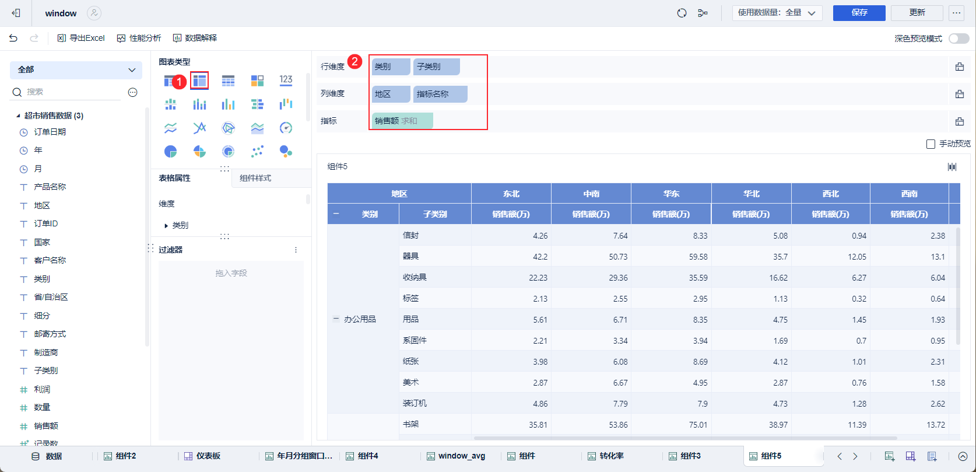Screen dimensions: 976x472
Task: Open the more options ellipsis button
Action: (956, 13)
